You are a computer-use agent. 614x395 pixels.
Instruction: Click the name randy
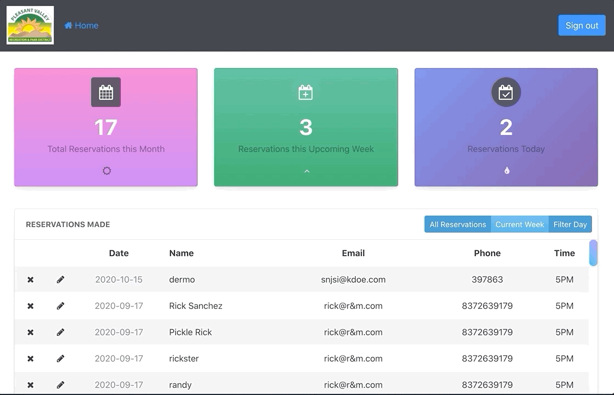(181, 385)
